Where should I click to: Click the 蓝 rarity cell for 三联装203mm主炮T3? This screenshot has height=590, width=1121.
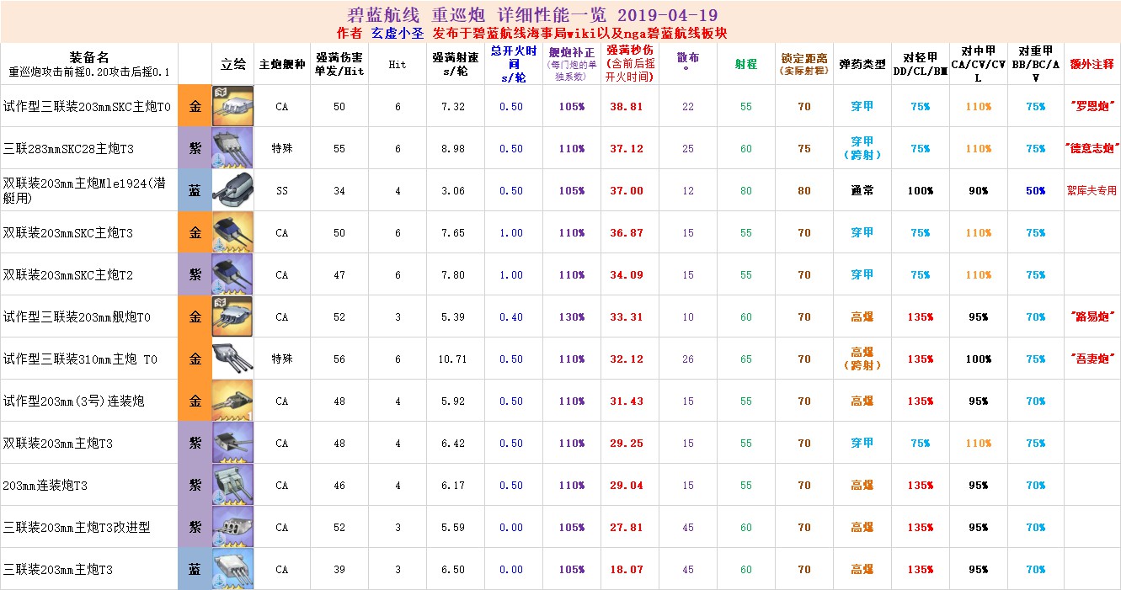pyautogui.click(x=195, y=569)
